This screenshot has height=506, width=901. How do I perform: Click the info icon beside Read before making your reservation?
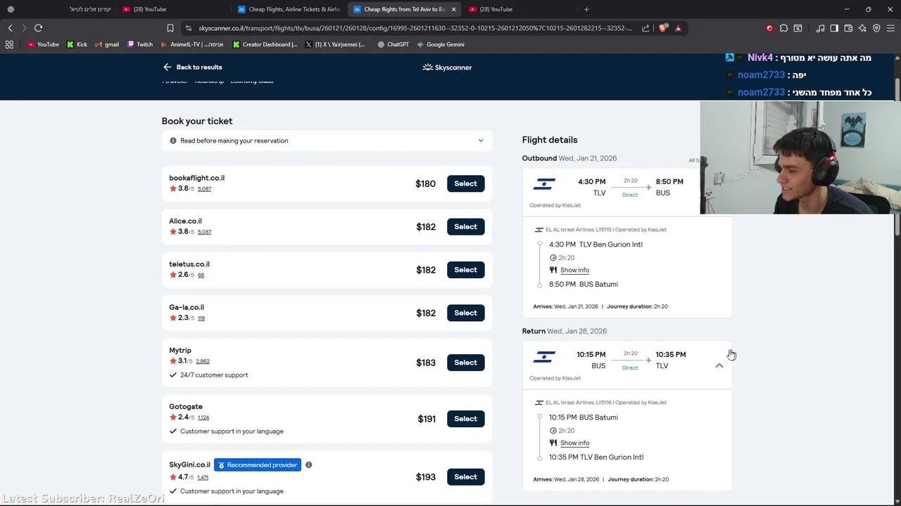(173, 141)
